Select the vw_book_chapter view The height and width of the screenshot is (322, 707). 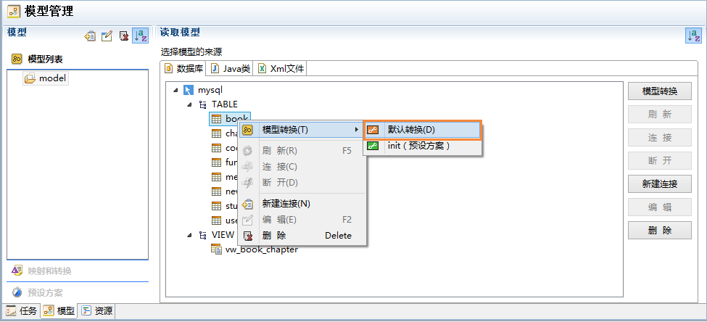(262, 249)
